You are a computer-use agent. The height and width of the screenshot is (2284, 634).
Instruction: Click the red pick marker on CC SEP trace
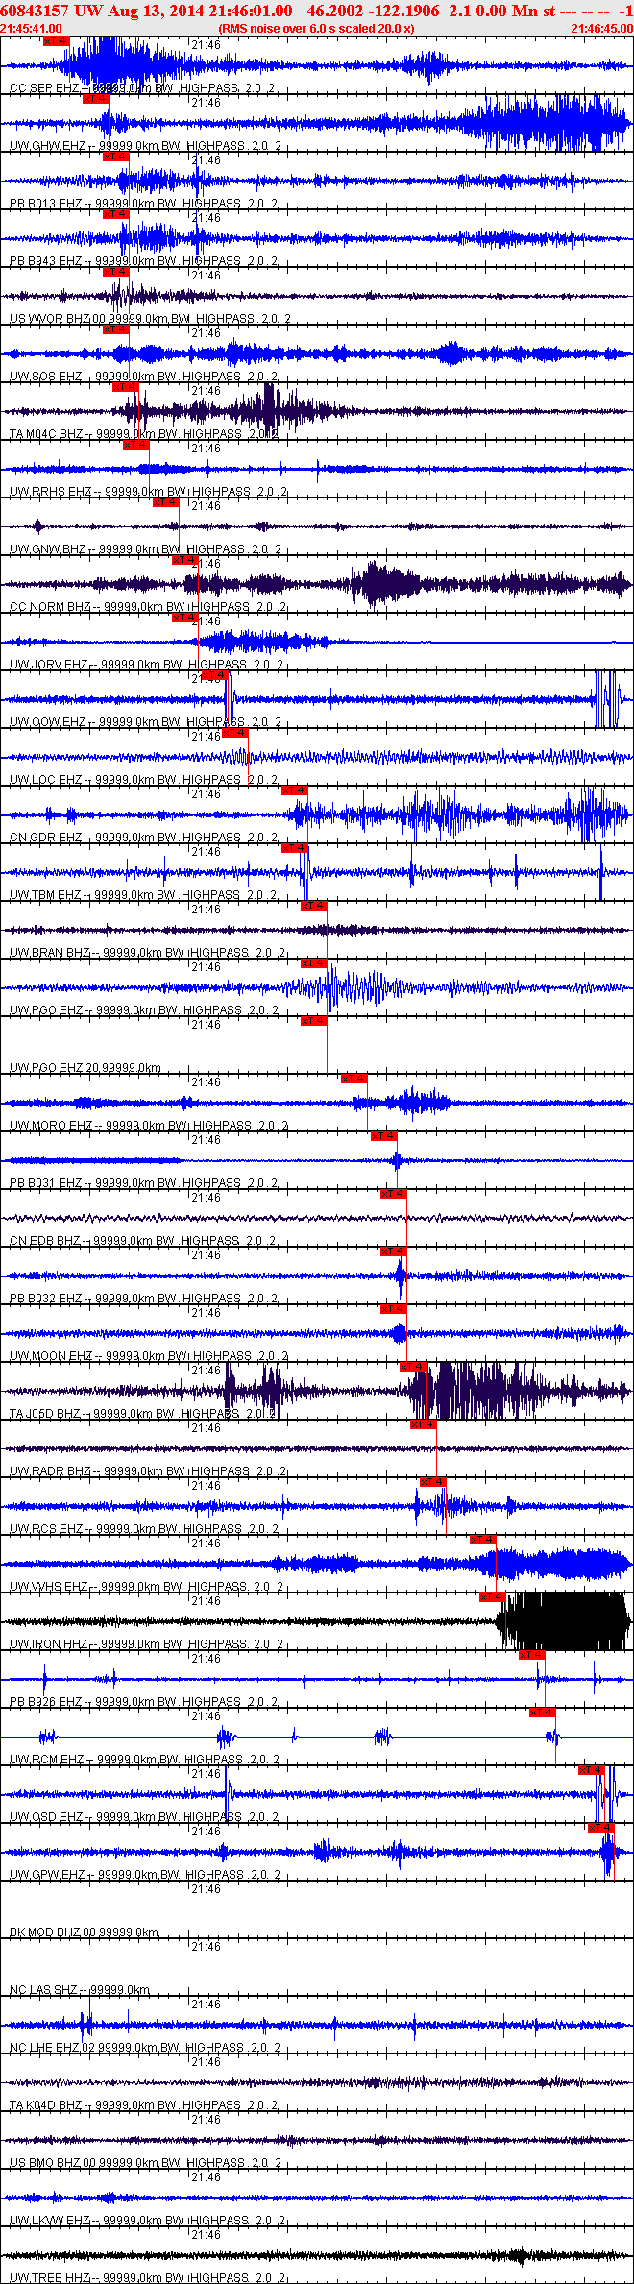57,41
